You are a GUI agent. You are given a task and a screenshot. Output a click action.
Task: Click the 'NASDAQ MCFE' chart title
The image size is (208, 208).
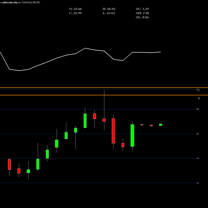click(31, 2)
